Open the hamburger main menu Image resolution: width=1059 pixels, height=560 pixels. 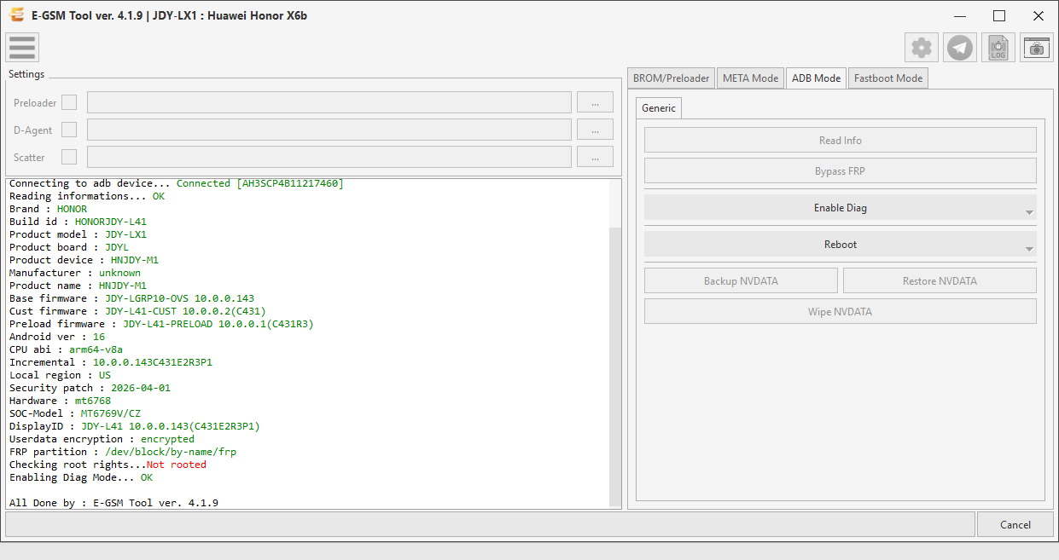22,48
